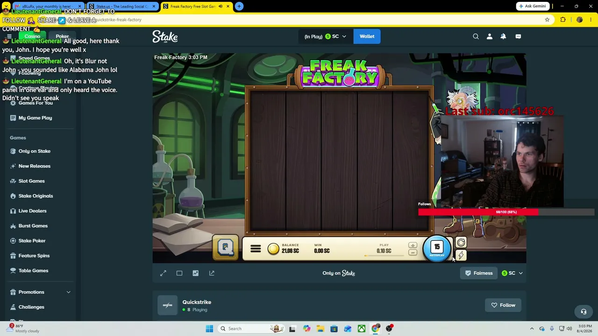Switch to the Stake.us Leading Social tab
Image resolution: width=598 pixels, height=336 pixels.
tap(122, 7)
